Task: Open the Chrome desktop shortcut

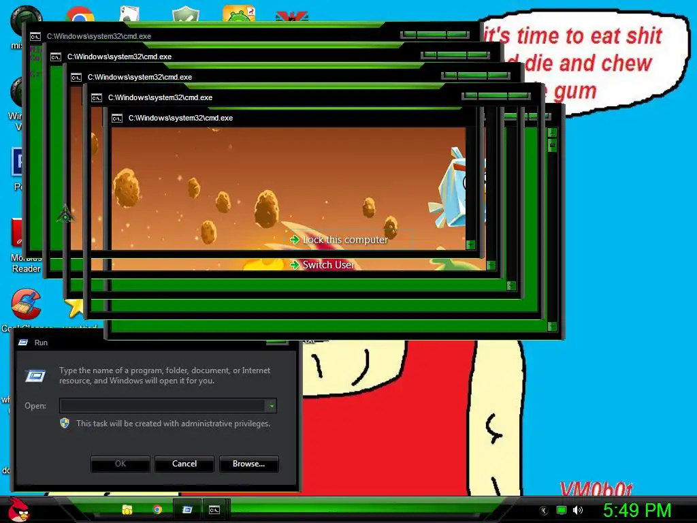Action: pyautogui.click(x=80, y=14)
